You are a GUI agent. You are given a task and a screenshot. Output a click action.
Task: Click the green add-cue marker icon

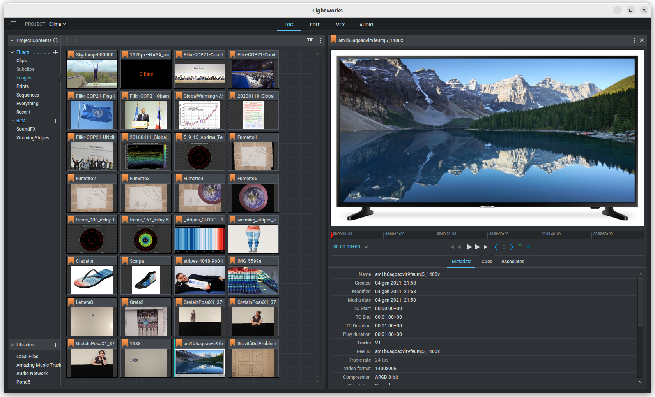tap(520, 247)
